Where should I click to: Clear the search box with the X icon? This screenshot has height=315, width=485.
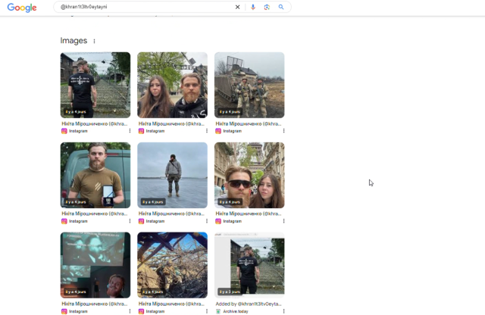point(237,7)
